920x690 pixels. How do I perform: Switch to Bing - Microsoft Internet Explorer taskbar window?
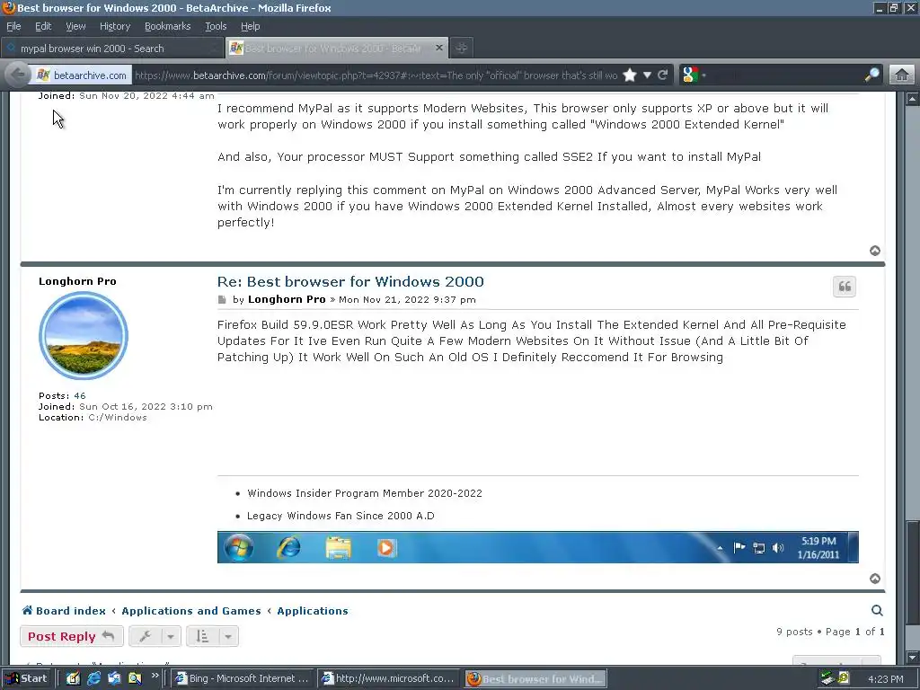pyautogui.click(x=243, y=678)
